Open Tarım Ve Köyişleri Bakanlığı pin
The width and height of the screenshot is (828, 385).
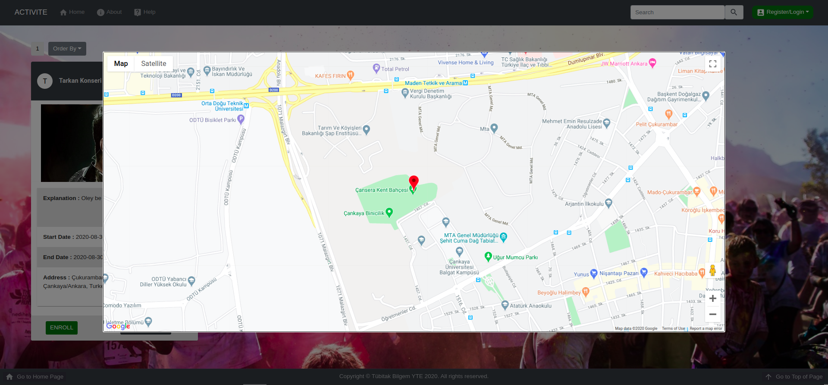[367, 129]
